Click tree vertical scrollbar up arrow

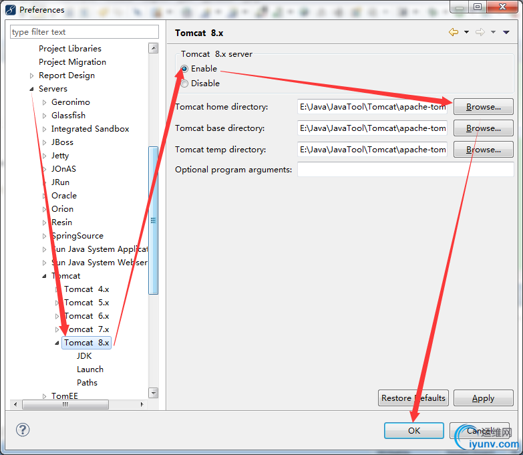pyautogui.click(x=154, y=48)
